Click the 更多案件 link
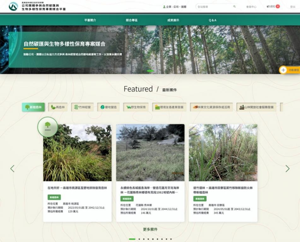Viewport: 300px width, 242px height. click(150, 229)
